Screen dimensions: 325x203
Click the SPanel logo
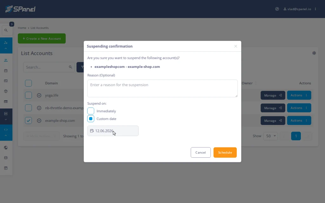point(20,9)
